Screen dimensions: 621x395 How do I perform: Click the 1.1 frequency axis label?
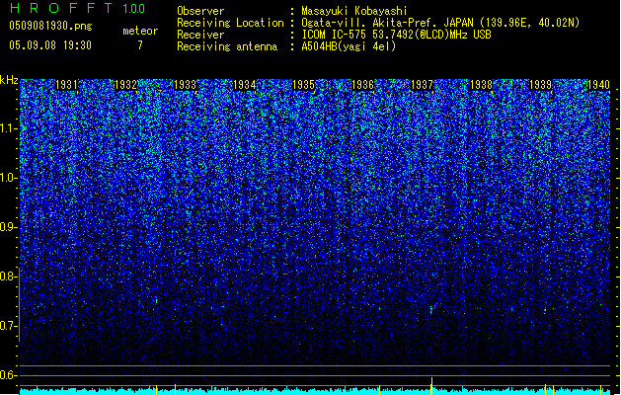(9, 128)
